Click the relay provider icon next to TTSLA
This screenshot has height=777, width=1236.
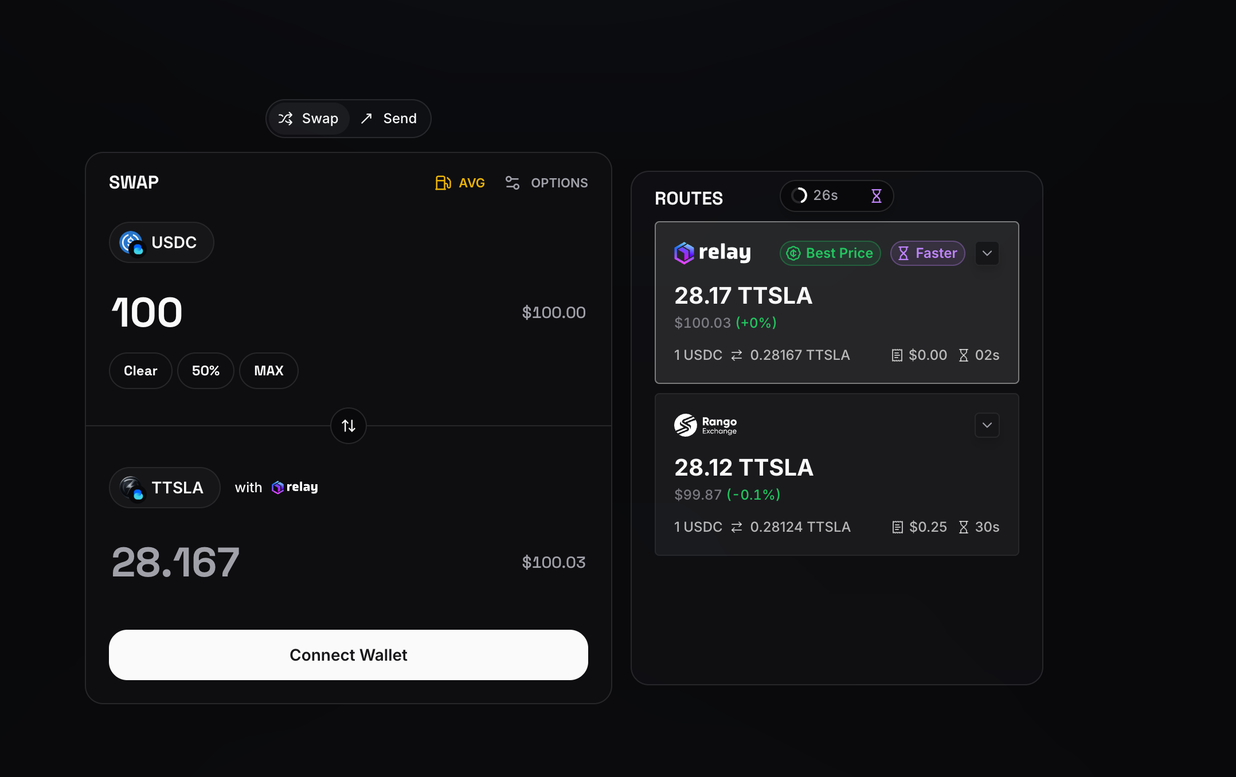tap(278, 488)
